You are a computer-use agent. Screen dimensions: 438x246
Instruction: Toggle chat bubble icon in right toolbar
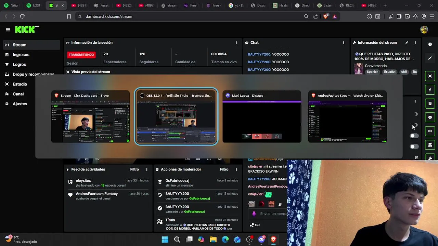[x=430, y=117]
